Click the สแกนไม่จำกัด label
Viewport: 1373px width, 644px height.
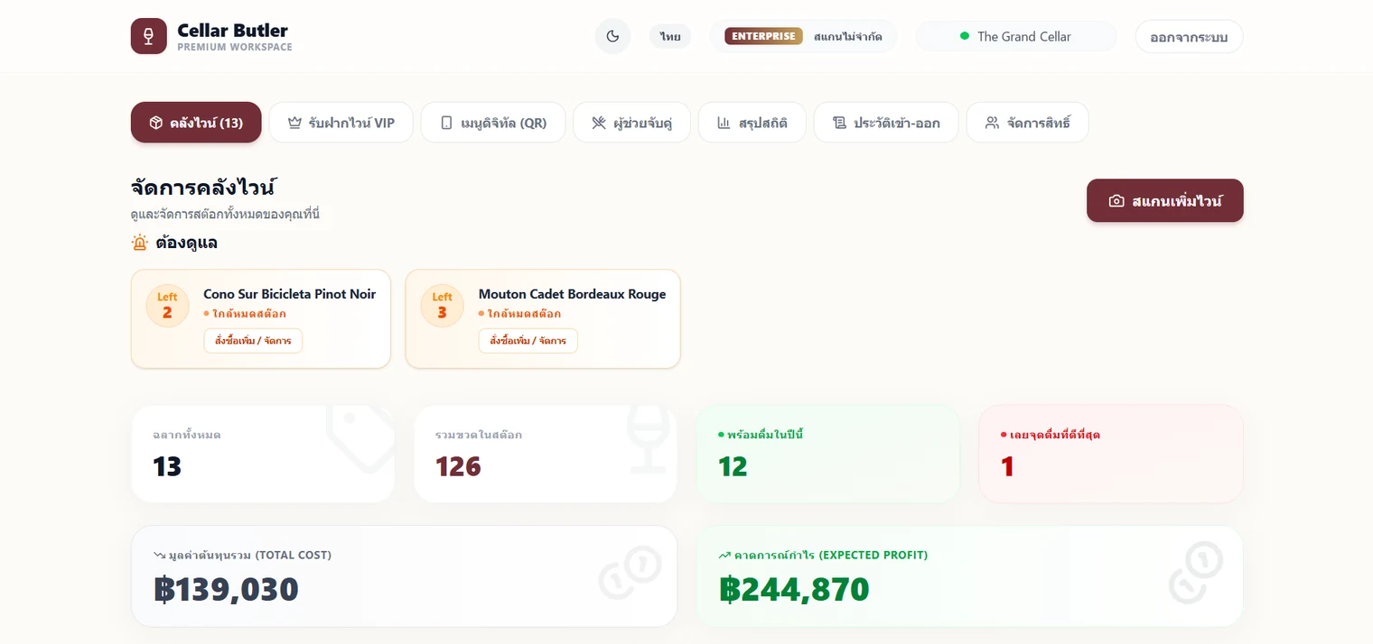click(x=846, y=36)
